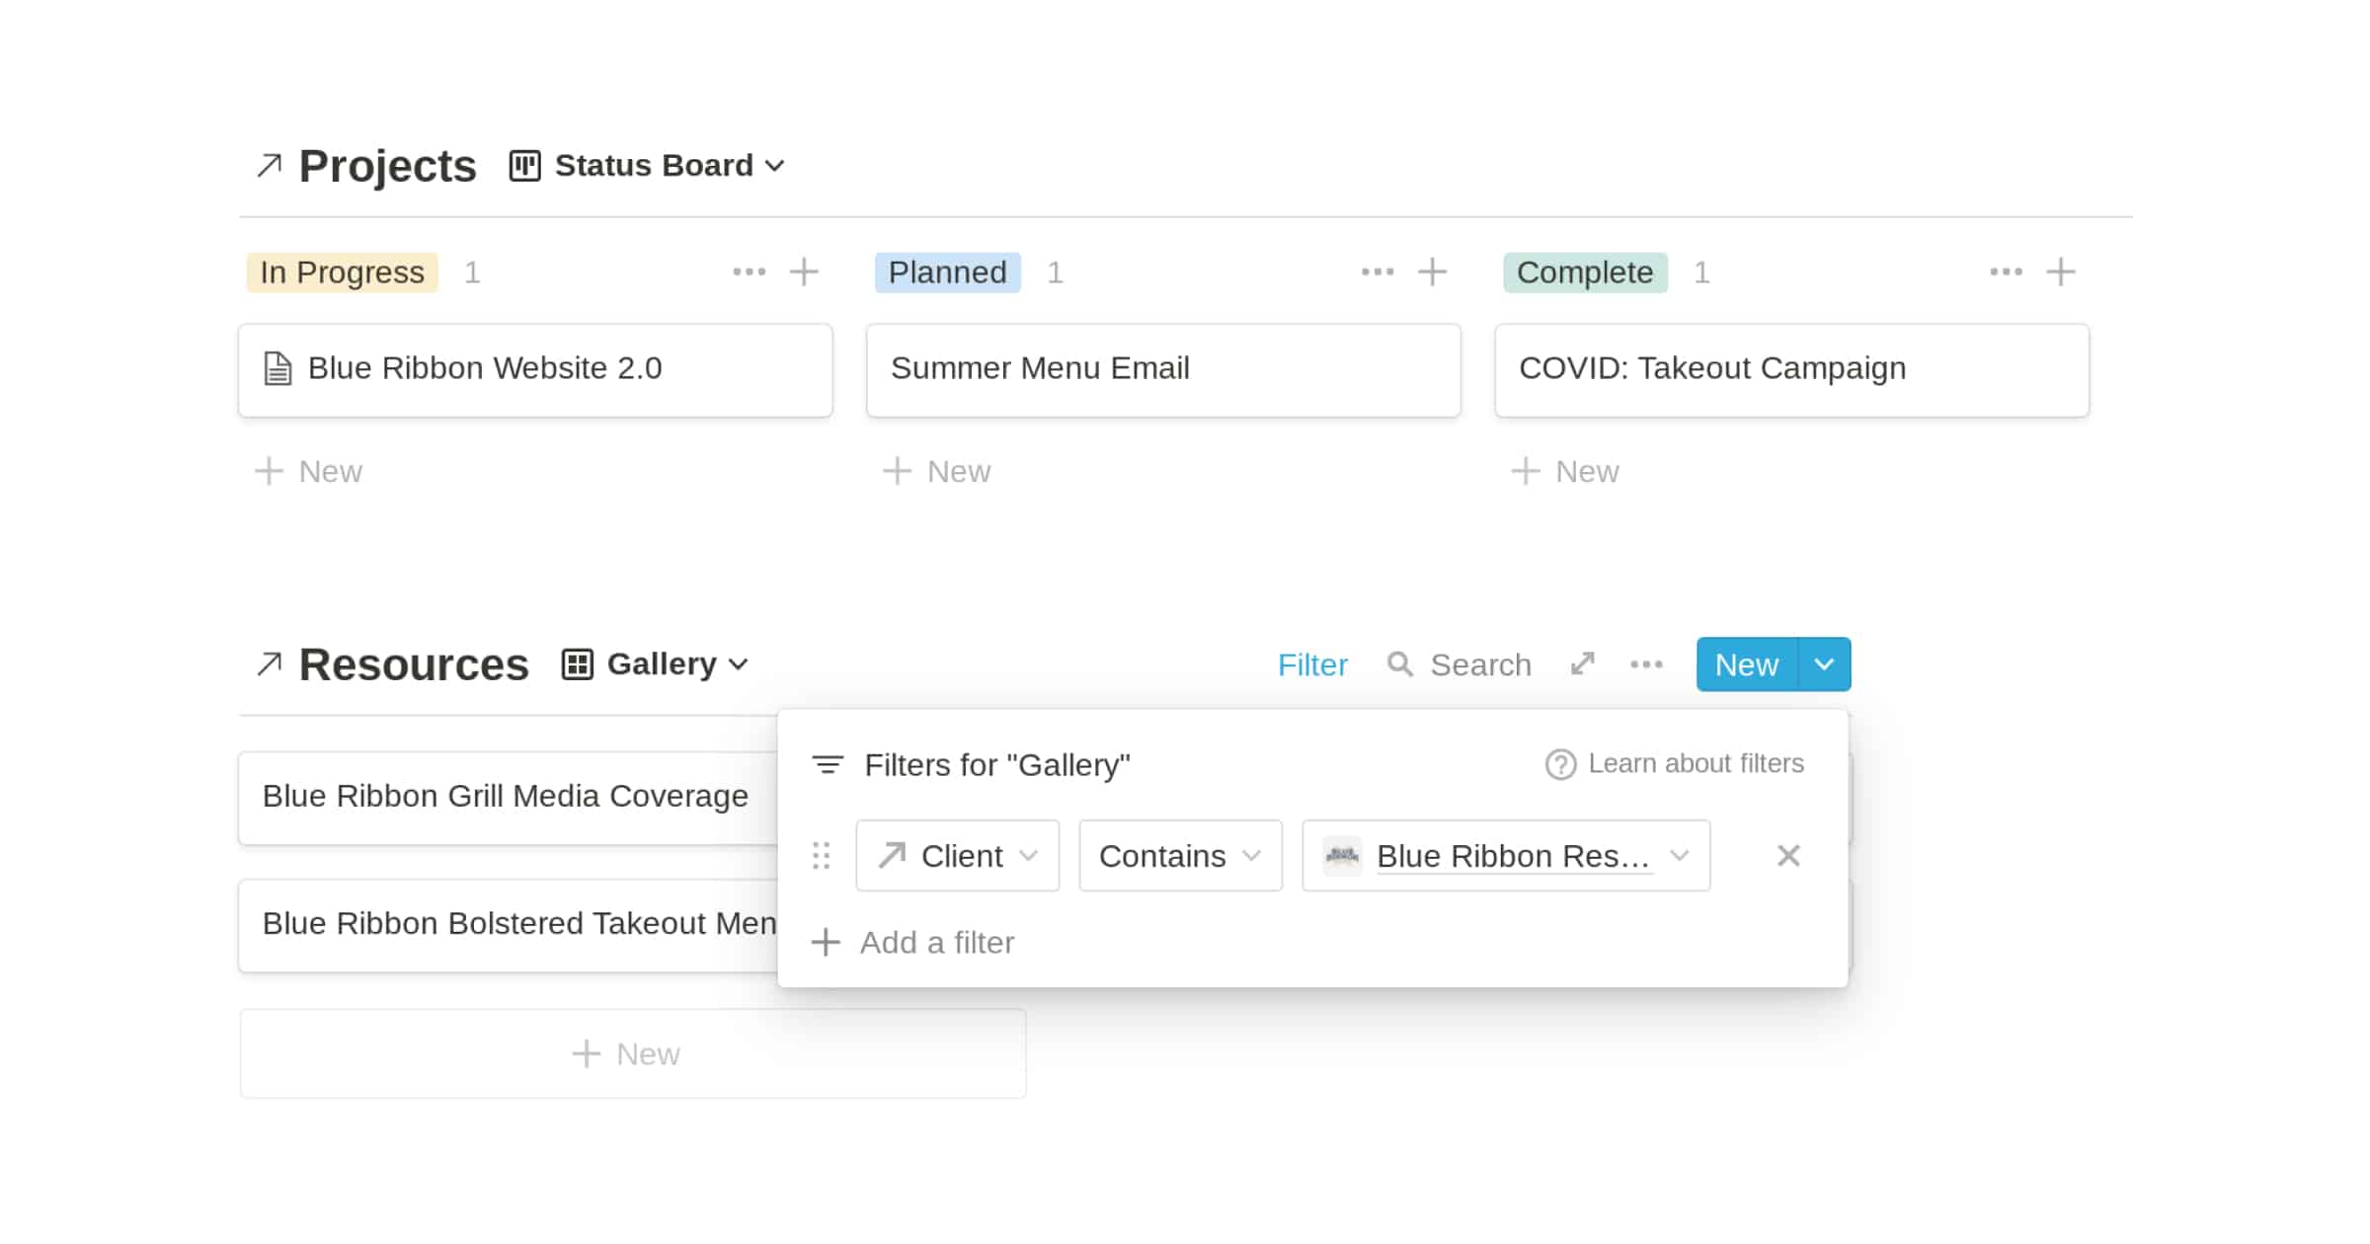Click the blue New button

click(1746, 664)
